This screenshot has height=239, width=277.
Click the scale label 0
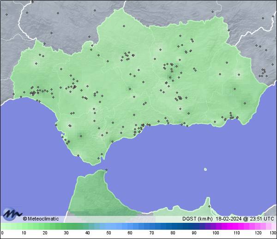(2, 233)
